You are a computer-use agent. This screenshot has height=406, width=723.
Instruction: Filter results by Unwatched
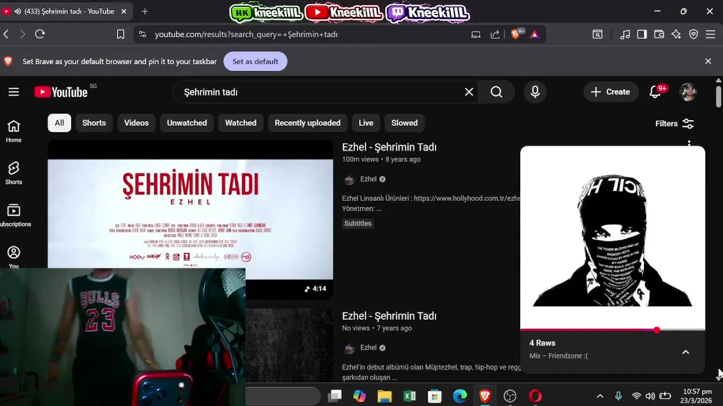[187, 123]
